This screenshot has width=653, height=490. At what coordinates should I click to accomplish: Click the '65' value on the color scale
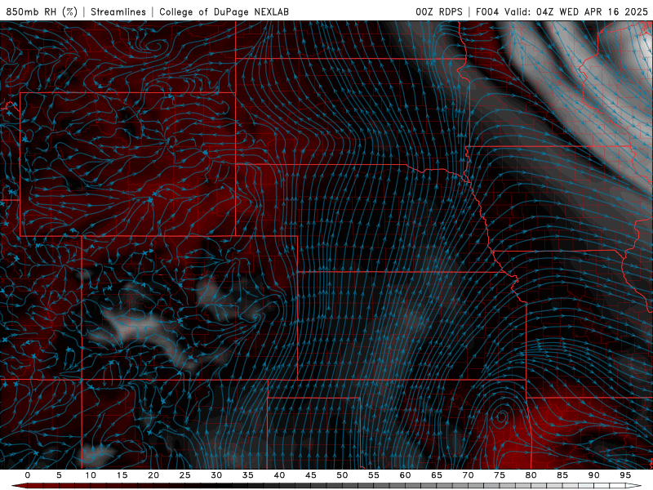[437, 475]
